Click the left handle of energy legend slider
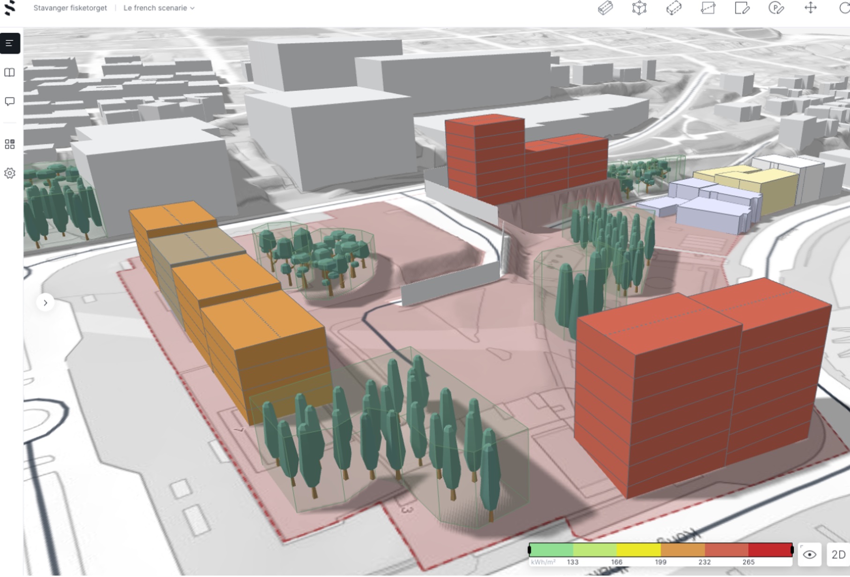Viewport: 850px width, 577px height. (529, 550)
